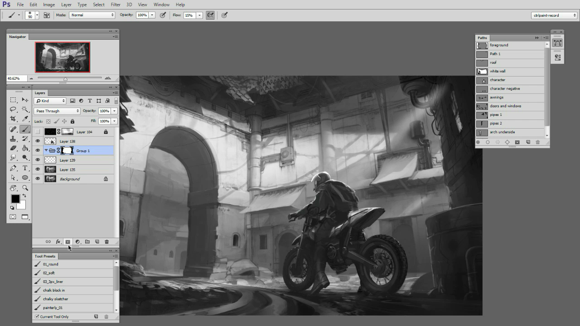Screen dimensions: 580x326
Task: Select the Pen tool
Action: [x=13, y=168]
